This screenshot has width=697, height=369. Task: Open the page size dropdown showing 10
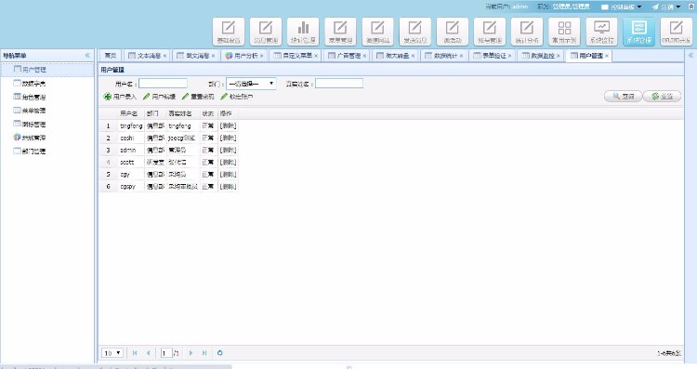point(112,353)
